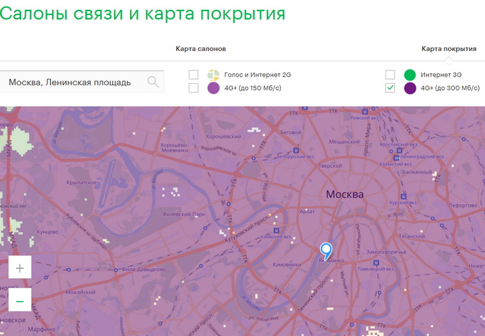Viewport: 485px width, 336px height.
Task: Click the light purple 4G+ 150 swatch
Action: (x=213, y=88)
